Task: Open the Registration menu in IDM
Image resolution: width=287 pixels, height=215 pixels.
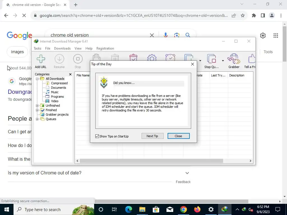Action: (105, 48)
